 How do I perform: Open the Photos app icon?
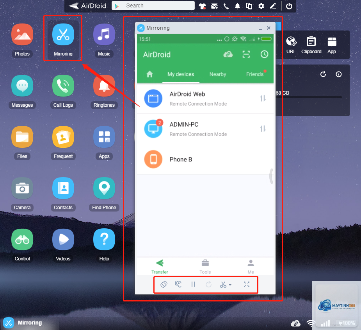point(22,34)
